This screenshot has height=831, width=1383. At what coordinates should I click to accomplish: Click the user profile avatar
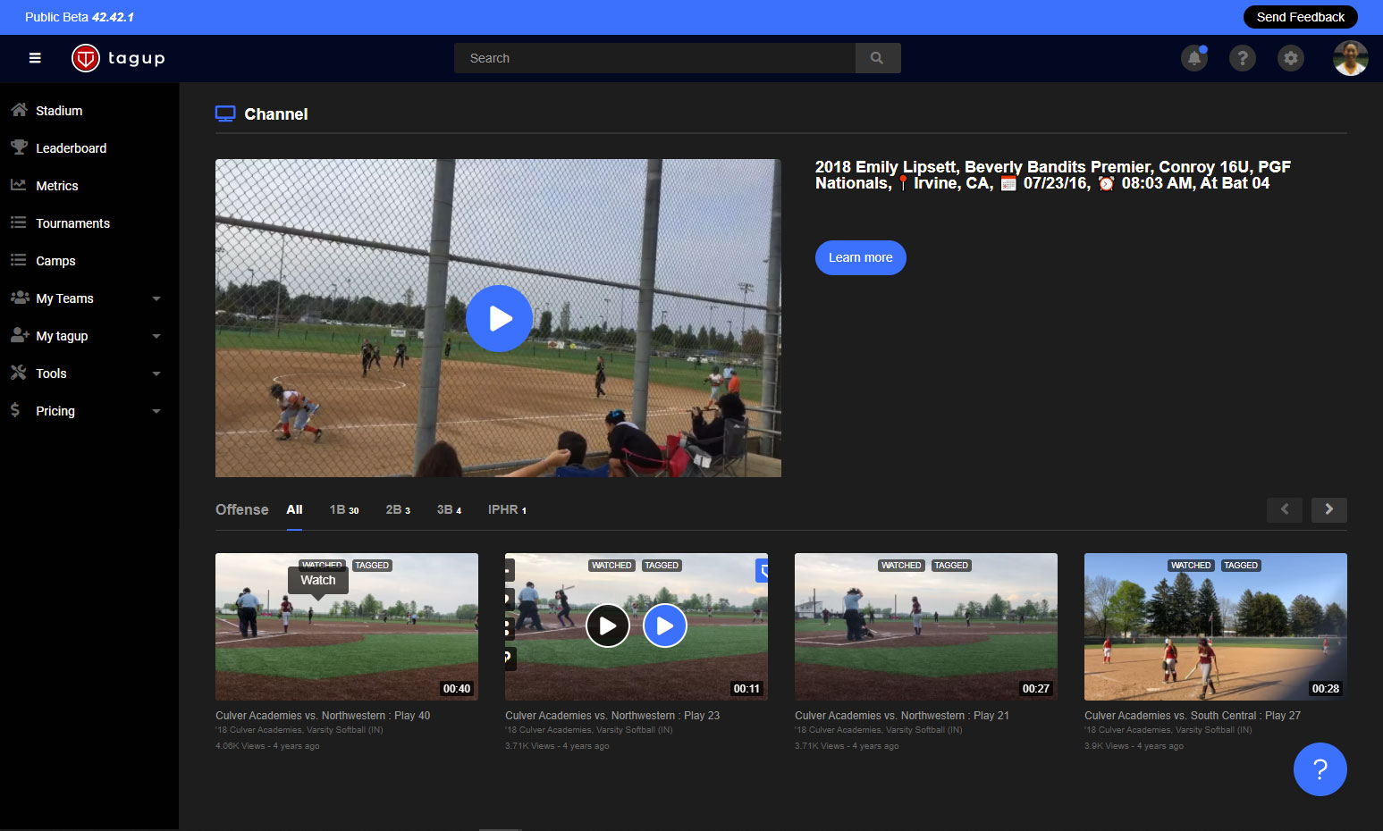(x=1350, y=58)
